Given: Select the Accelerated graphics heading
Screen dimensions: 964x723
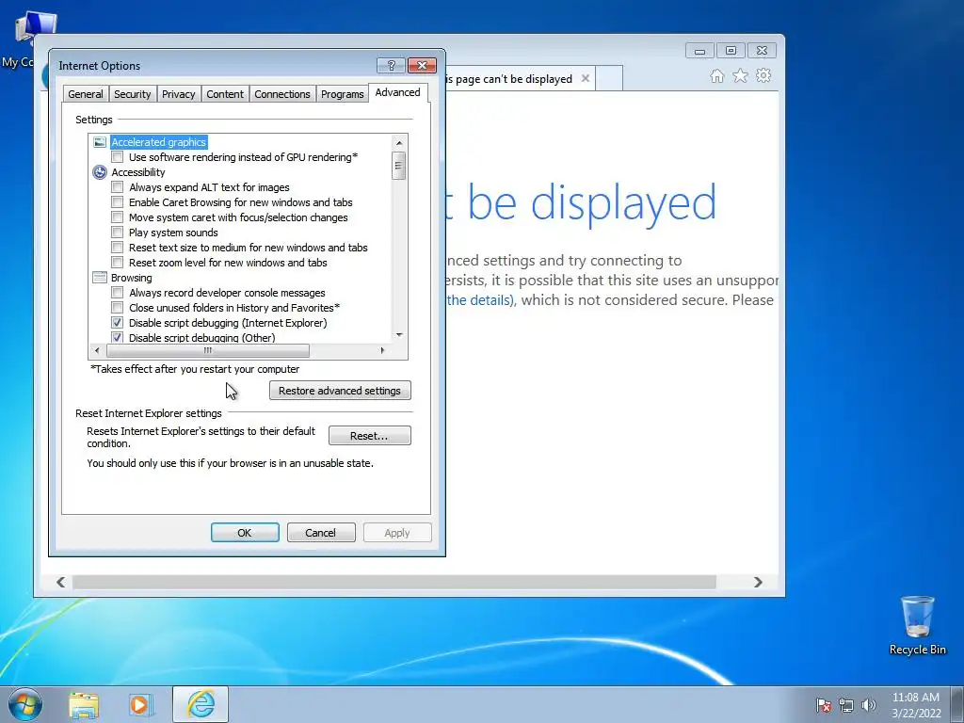Looking at the screenshot, I should point(158,142).
